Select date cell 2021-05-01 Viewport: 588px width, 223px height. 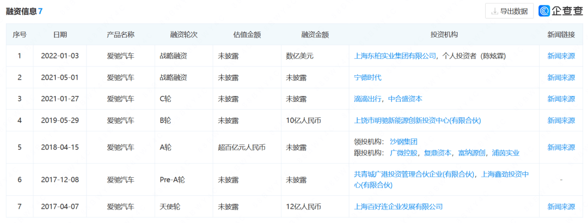tap(60, 77)
